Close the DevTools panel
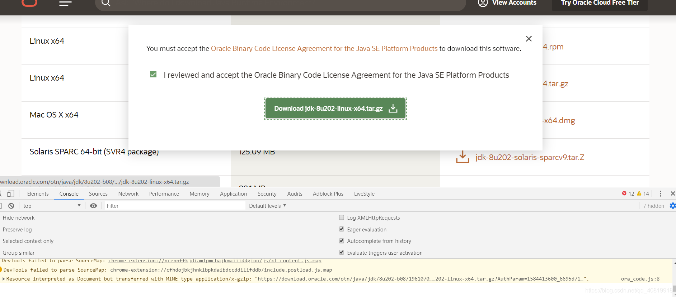Screen dimensions: 676x297 click(673, 193)
